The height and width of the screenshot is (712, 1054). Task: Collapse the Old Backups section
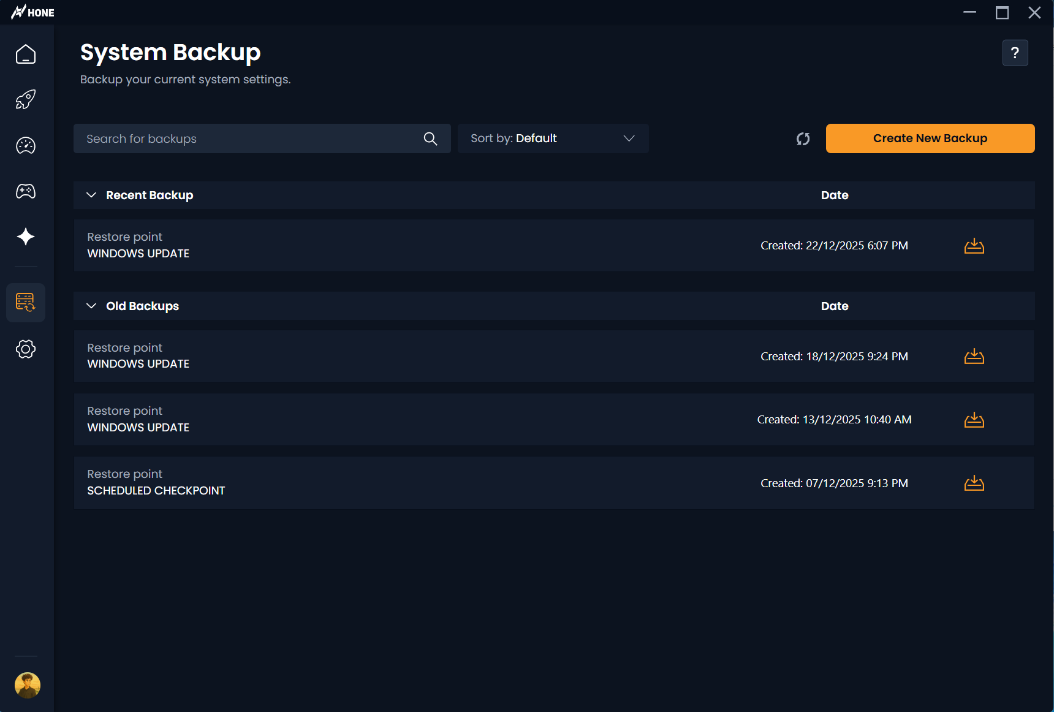pyautogui.click(x=91, y=306)
